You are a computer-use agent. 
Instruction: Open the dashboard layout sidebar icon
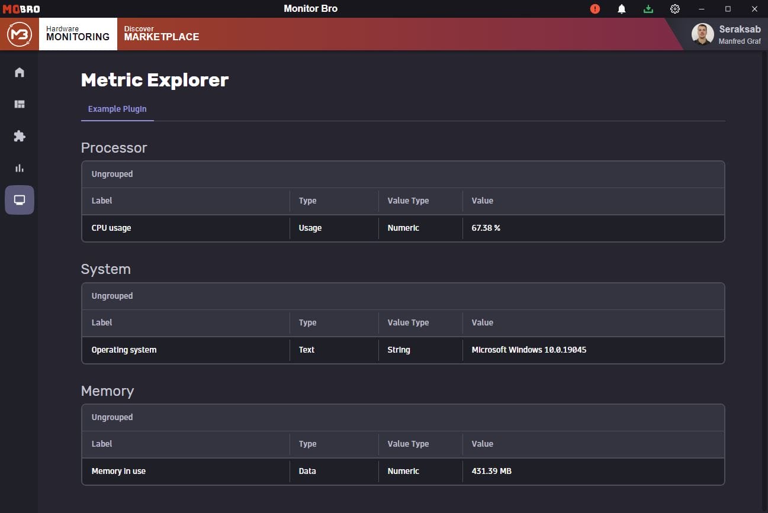[x=20, y=104]
